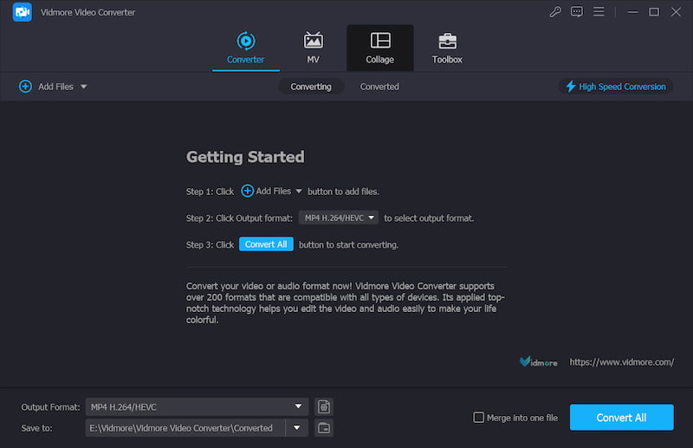This screenshot has width=693, height=448.
Task: Expand the Output Format dropdown at bottom
Action: click(299, 406)
